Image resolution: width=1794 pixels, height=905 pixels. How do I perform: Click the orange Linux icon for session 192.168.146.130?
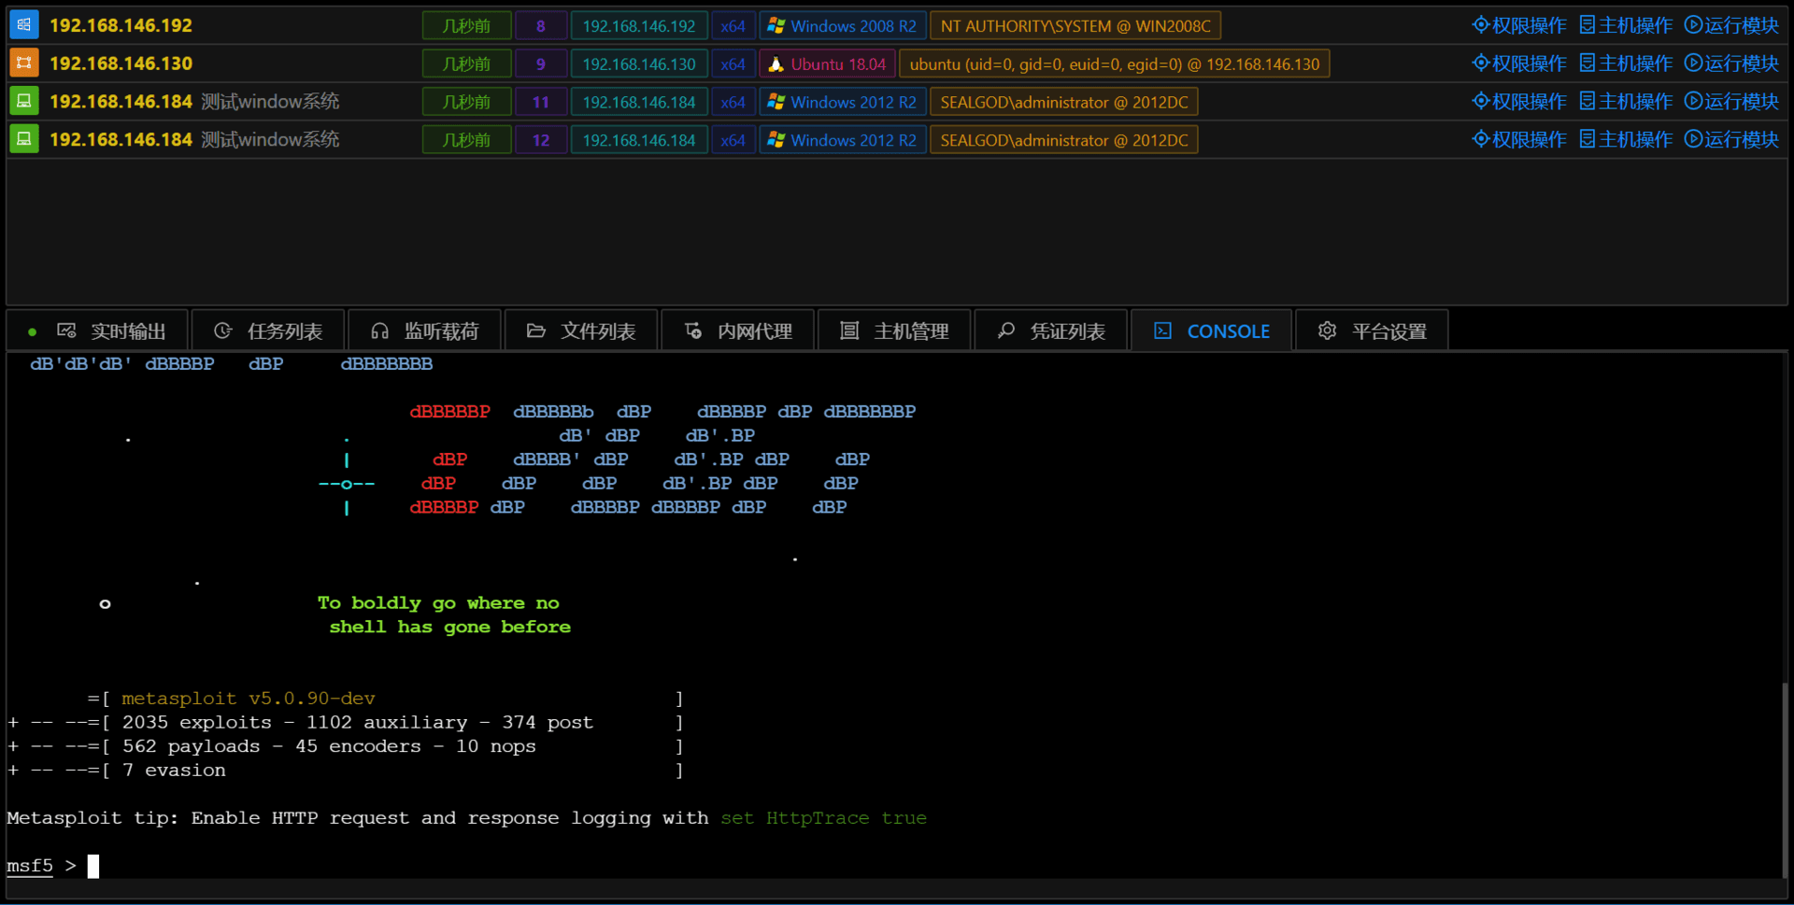click(24, 64)
